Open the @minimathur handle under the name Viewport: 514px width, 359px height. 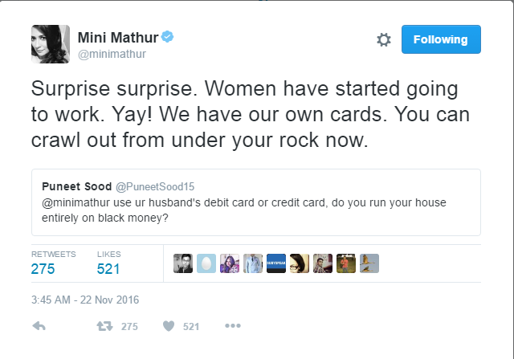pyautogui.click(x=111, y=55)
